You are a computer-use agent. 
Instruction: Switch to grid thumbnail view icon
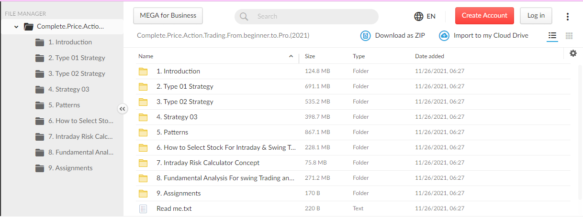[569, 36]
